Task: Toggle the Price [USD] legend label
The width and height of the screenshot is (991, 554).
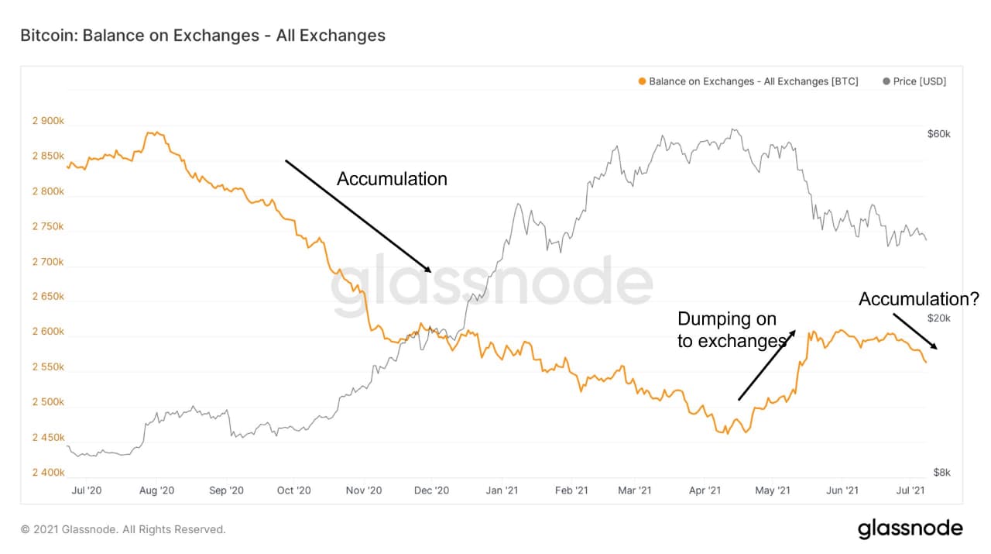Action: pos(920,81)
